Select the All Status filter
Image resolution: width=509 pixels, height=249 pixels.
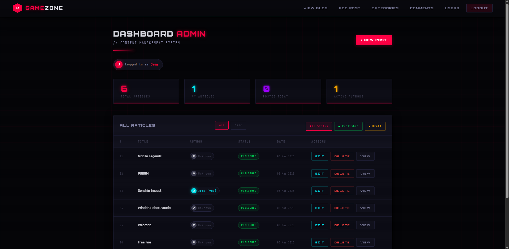(319, 126)
